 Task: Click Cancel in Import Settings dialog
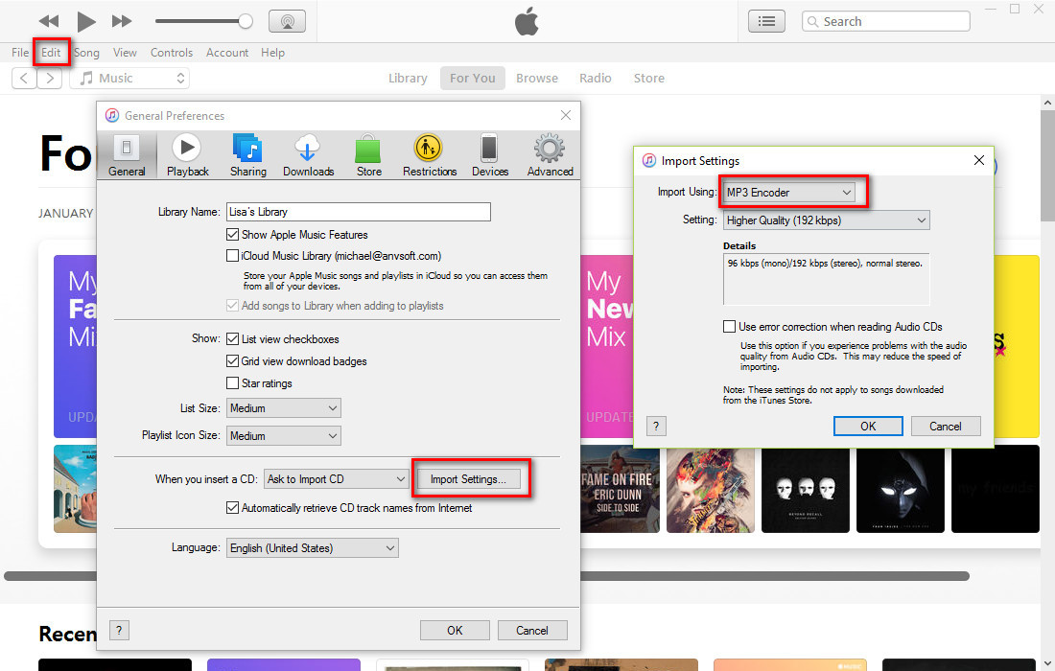coord(946,426)
